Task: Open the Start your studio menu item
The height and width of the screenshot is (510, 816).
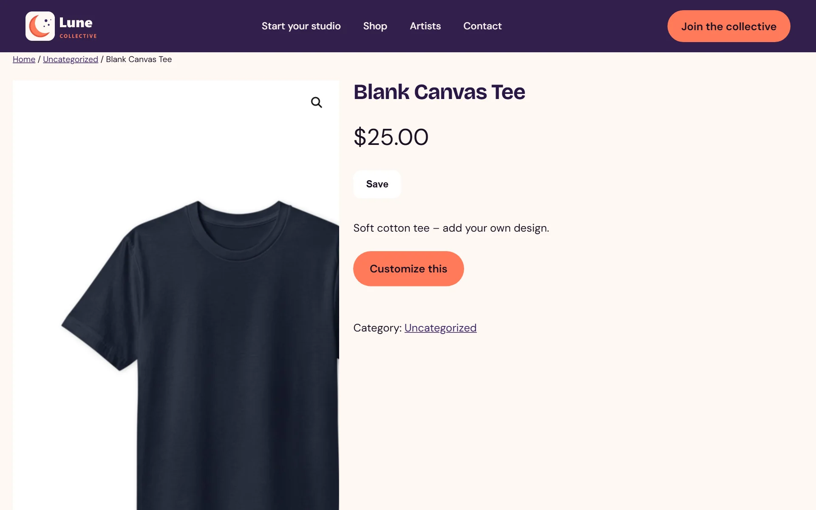Action: click(x=301, y=26)
